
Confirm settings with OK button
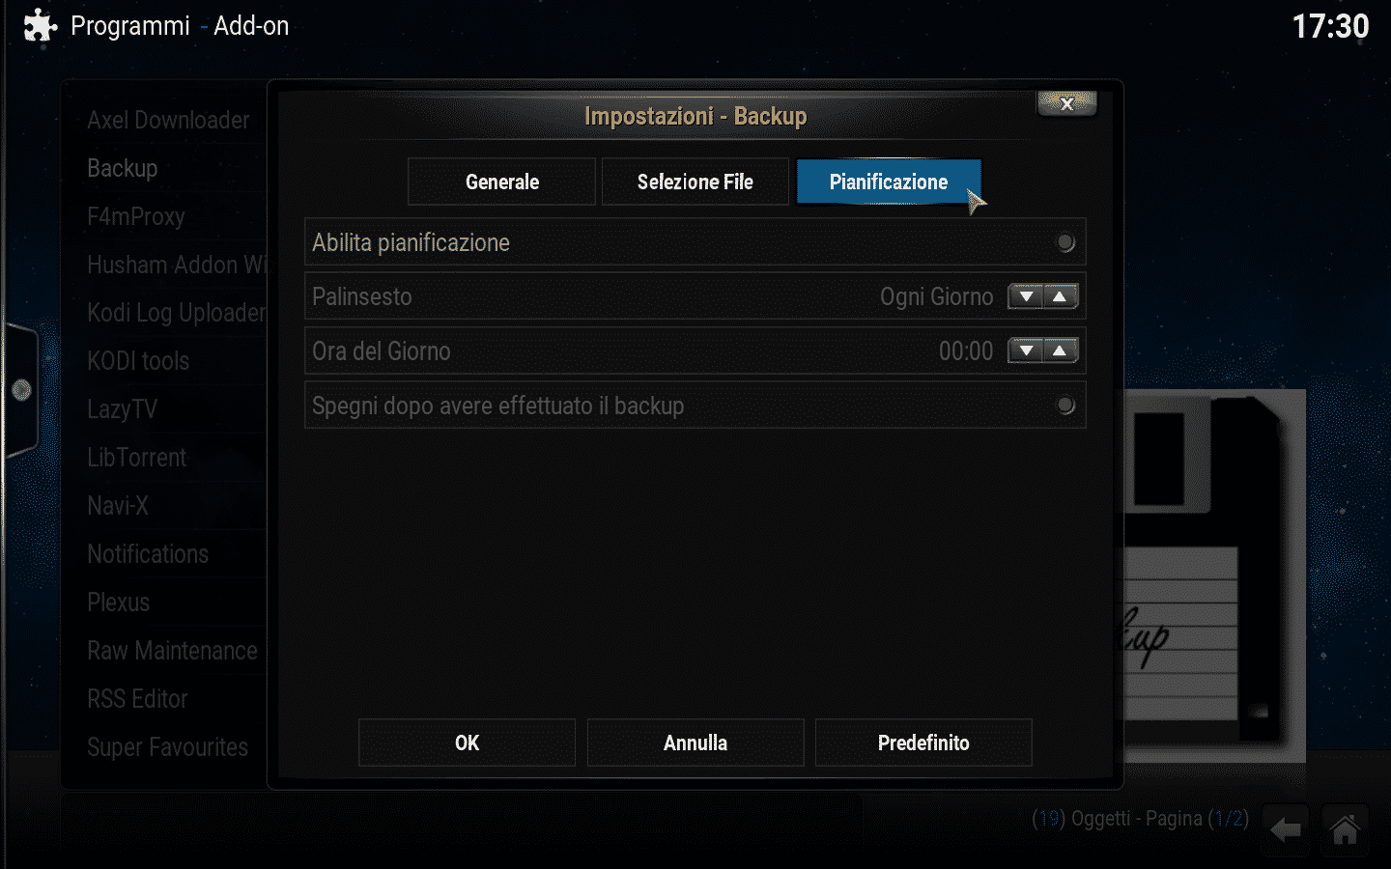point(467,743)
